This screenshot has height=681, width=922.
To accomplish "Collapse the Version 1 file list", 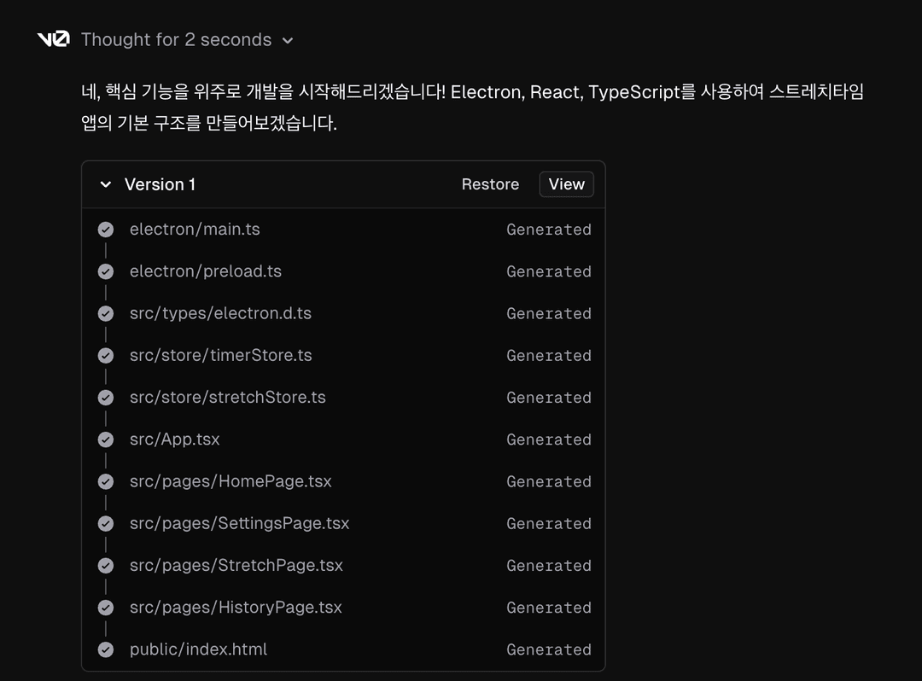I will [x=106, y=184].
